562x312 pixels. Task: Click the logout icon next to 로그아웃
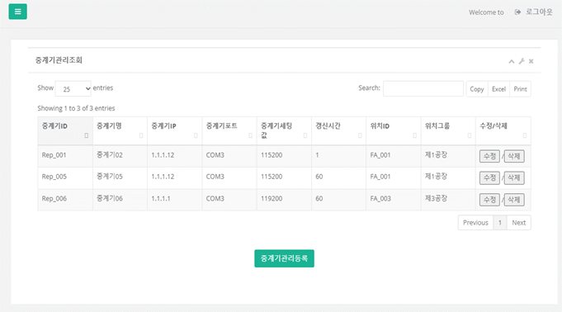point(517,12)
